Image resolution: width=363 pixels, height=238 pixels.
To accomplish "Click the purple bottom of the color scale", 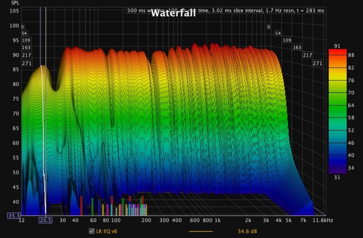I will (337, 171).
